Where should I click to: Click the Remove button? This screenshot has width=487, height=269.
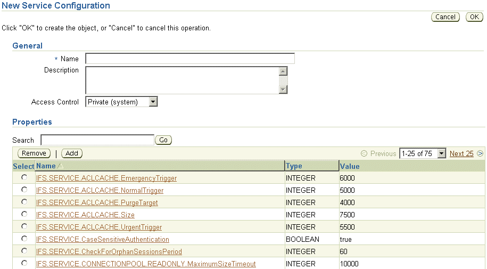[x=34, y=153]
